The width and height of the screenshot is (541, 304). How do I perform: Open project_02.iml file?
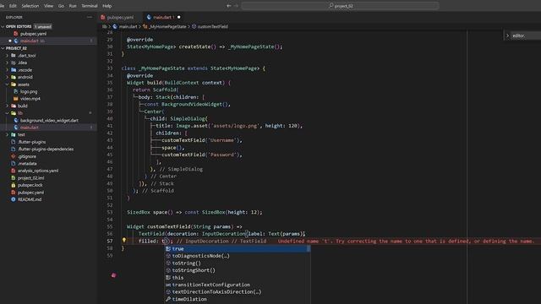click(30, 178)
